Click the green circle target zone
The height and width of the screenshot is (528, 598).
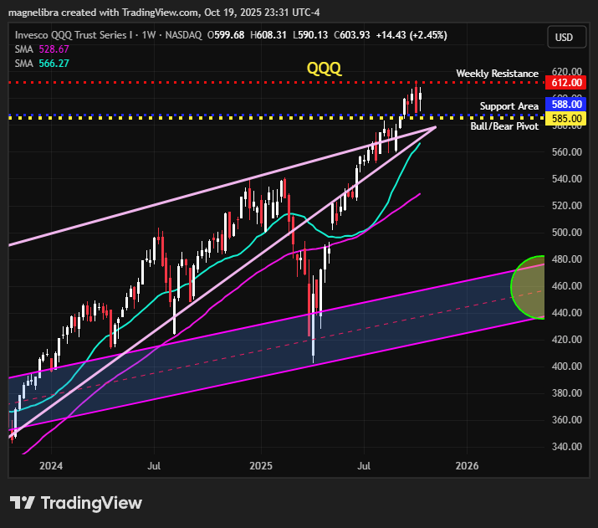(x=529, y=287)
